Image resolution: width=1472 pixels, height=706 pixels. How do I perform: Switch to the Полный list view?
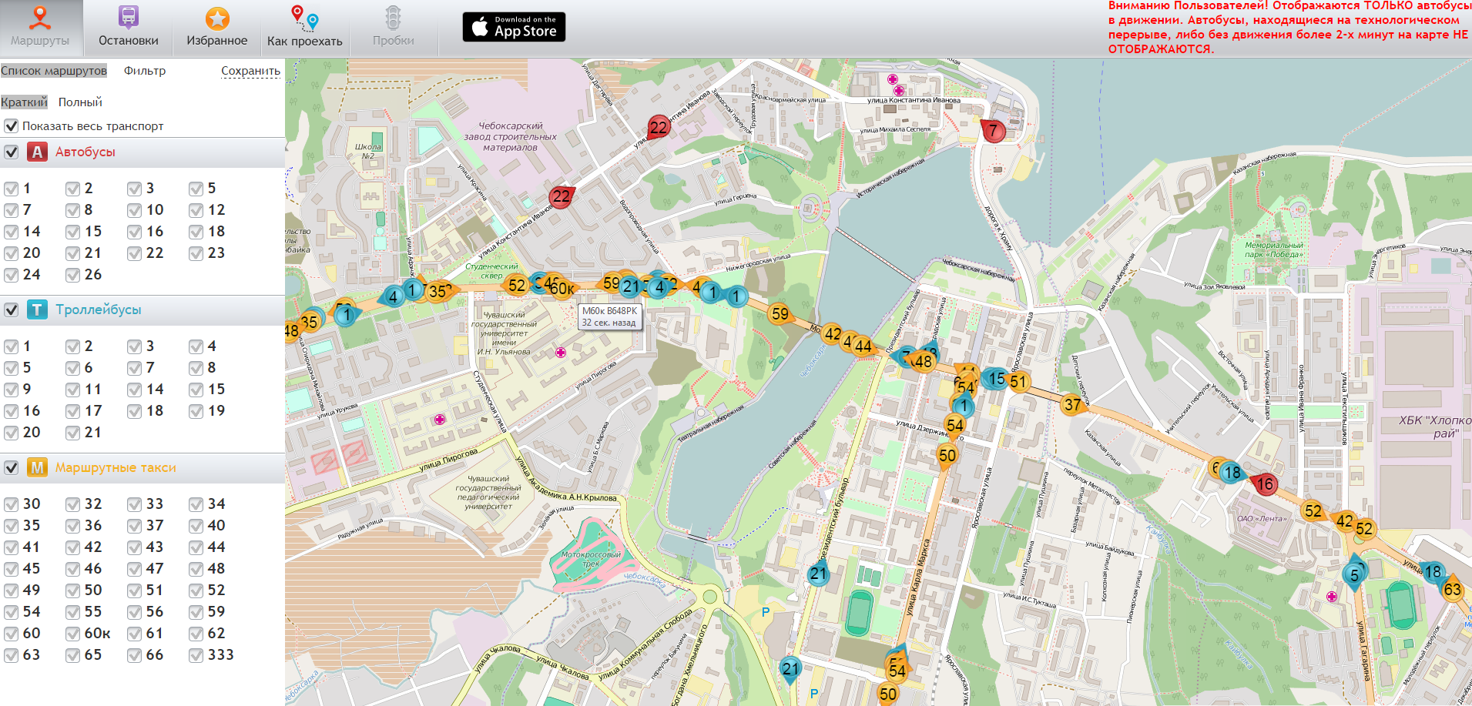80,102
